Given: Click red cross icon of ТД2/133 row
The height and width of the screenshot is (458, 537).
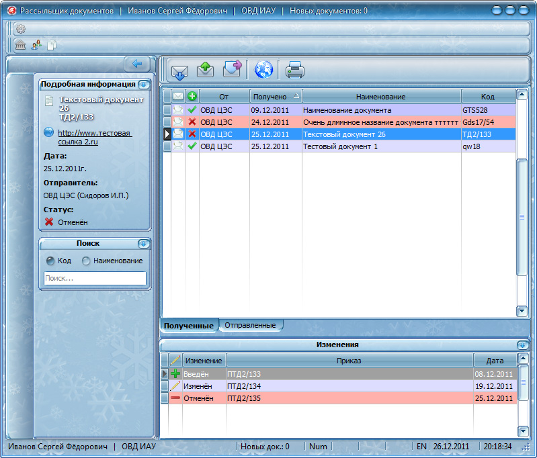Looking at the screenshot, I should coord(192,134).
